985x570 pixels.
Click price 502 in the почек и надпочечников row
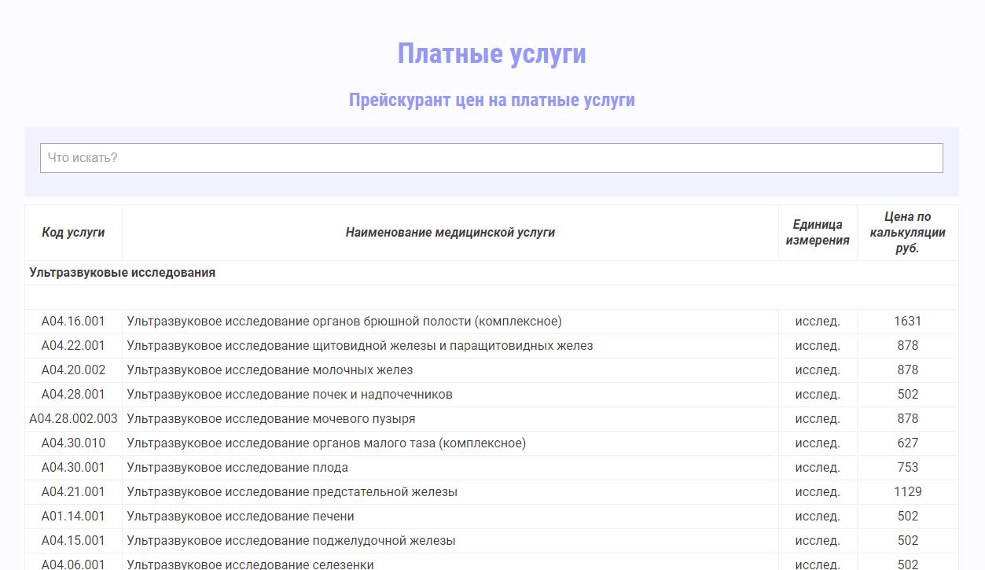point(908,395)
